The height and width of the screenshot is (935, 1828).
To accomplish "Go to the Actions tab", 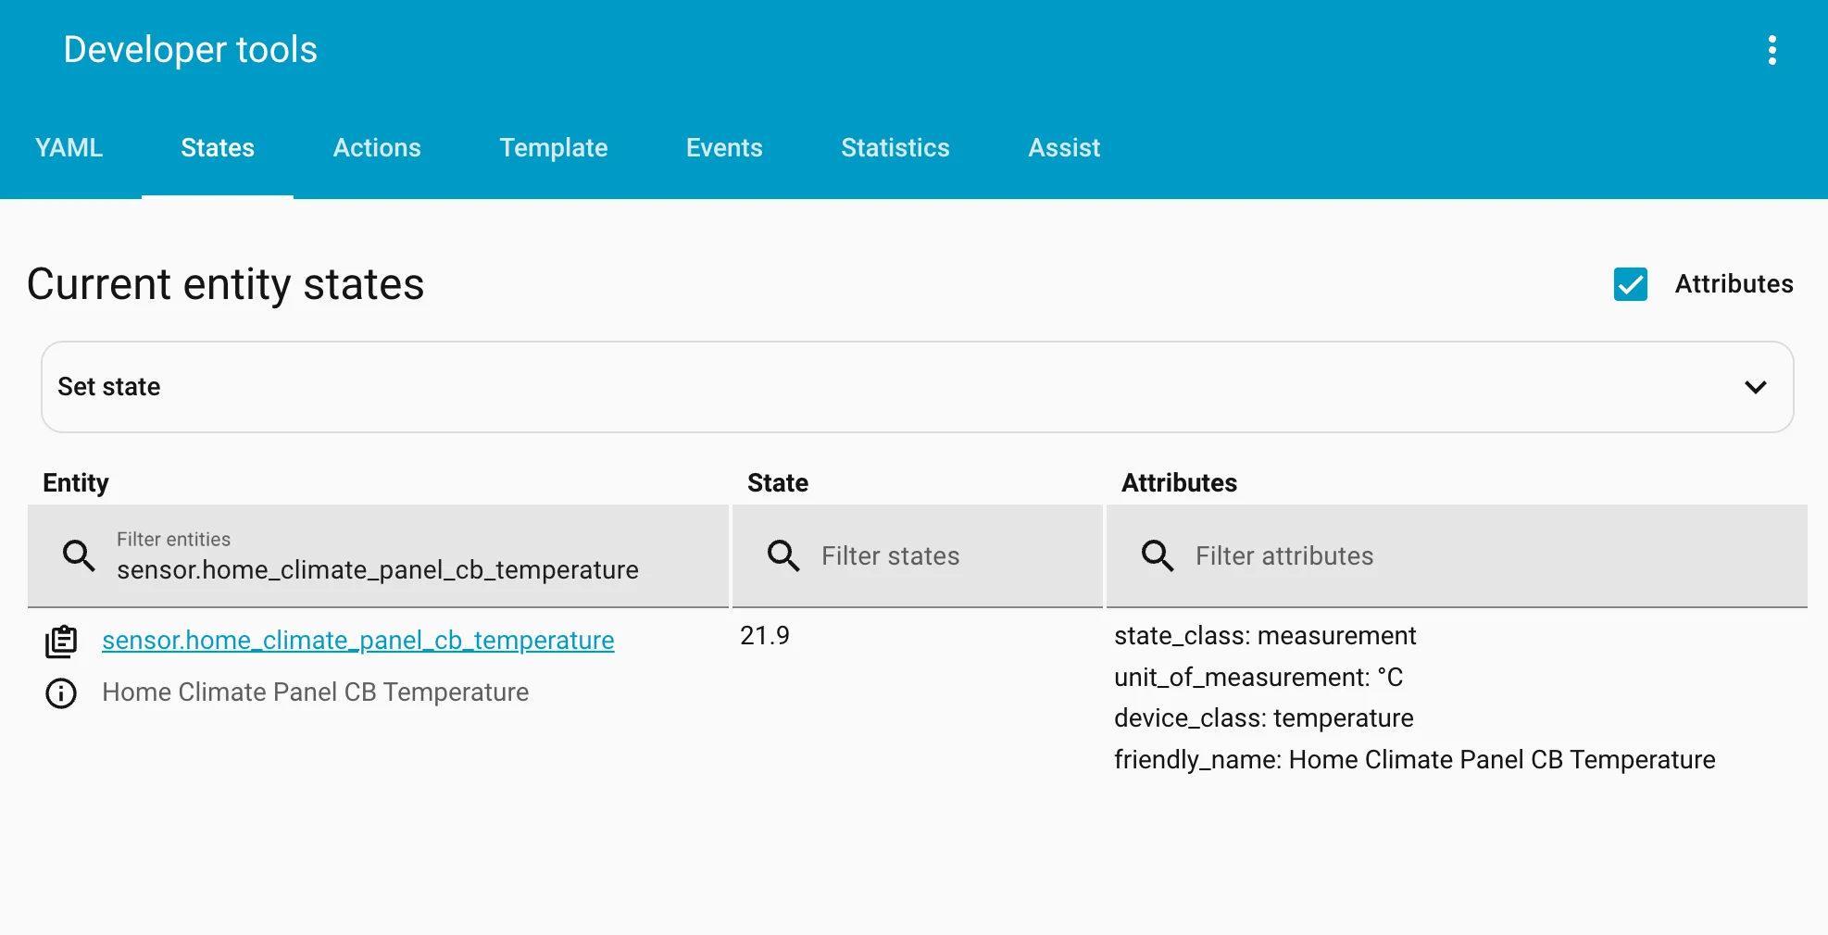I will [x=377, y=148].
